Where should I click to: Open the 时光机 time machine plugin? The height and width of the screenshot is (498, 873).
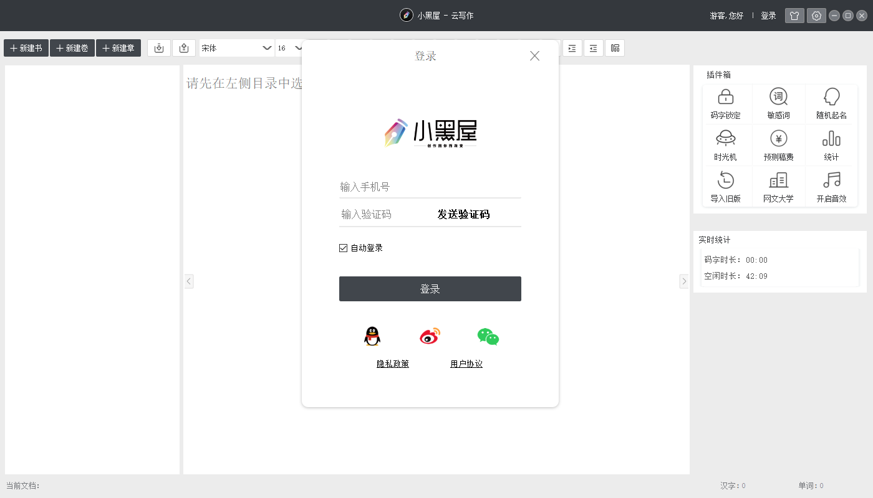coord(726,146)
